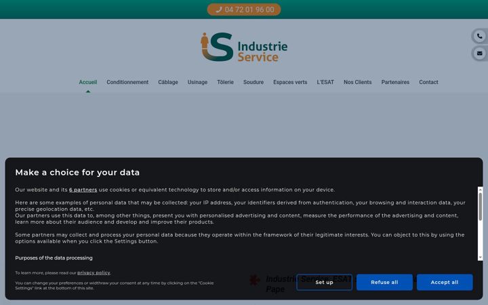Click the Set up button
488x305 pixels.
324,282
